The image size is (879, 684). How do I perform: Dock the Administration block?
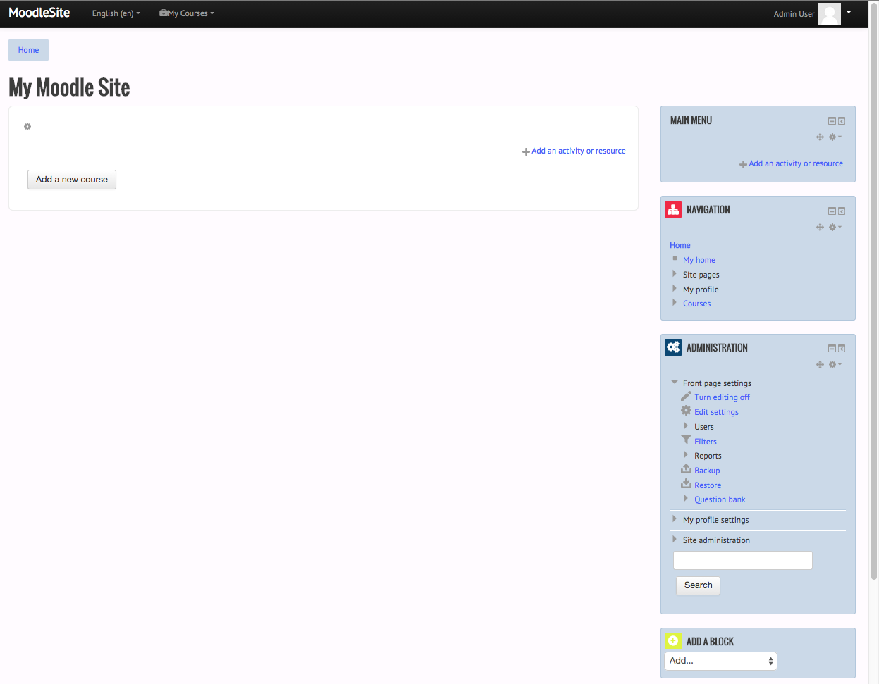coord(842,349)
